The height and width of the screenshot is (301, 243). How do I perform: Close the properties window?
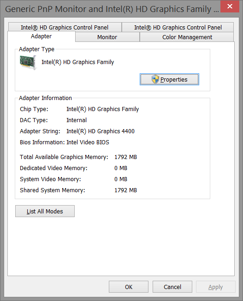click(230, 6)
